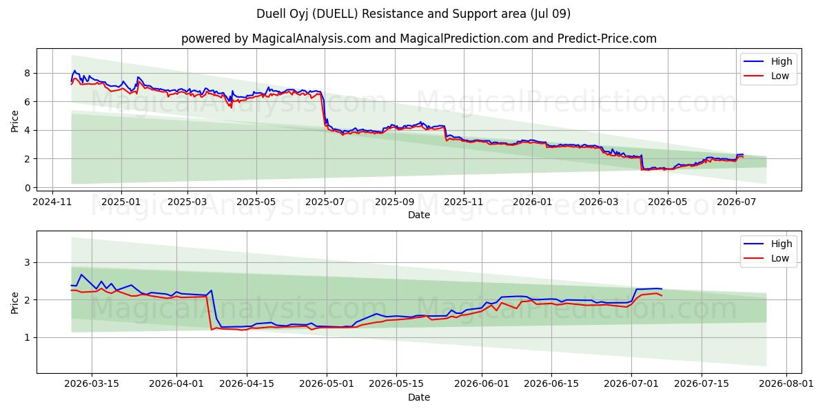Viewport: 827px width, 413px height.
Task: Click the bottom chart x-axis label '2026-07-01'
Action: click(x=632, y=385)
